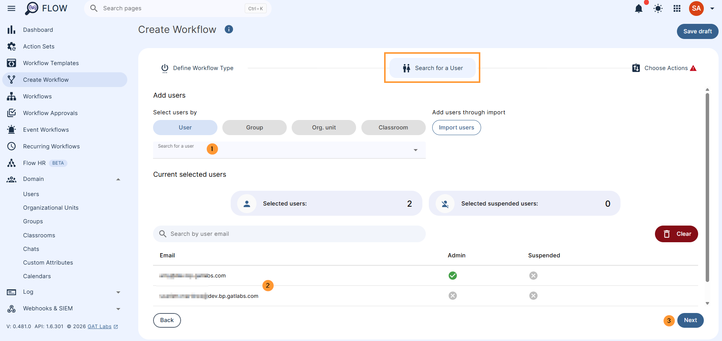Open Users under Domain

click(x=31, y=194)
